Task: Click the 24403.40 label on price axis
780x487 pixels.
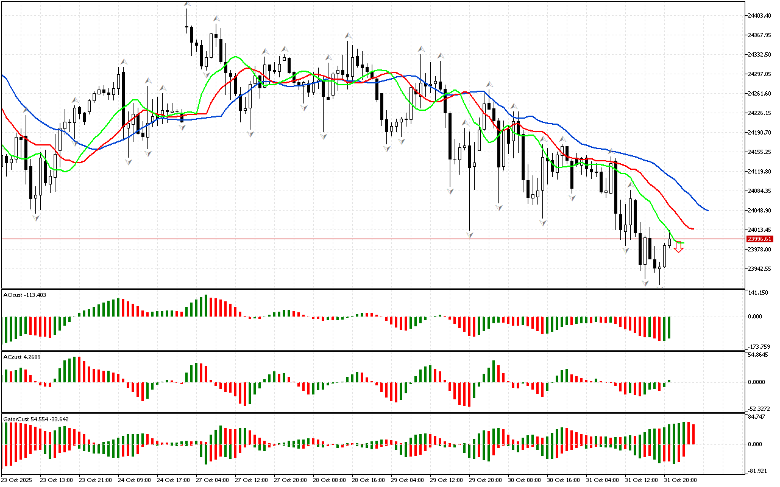Action: tap(759, 15)
